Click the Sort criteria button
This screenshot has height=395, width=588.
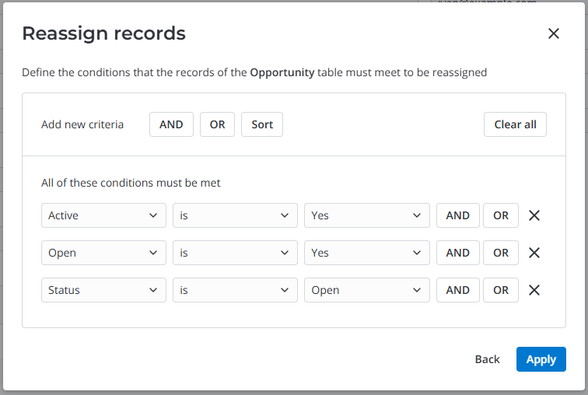(262, 124)
